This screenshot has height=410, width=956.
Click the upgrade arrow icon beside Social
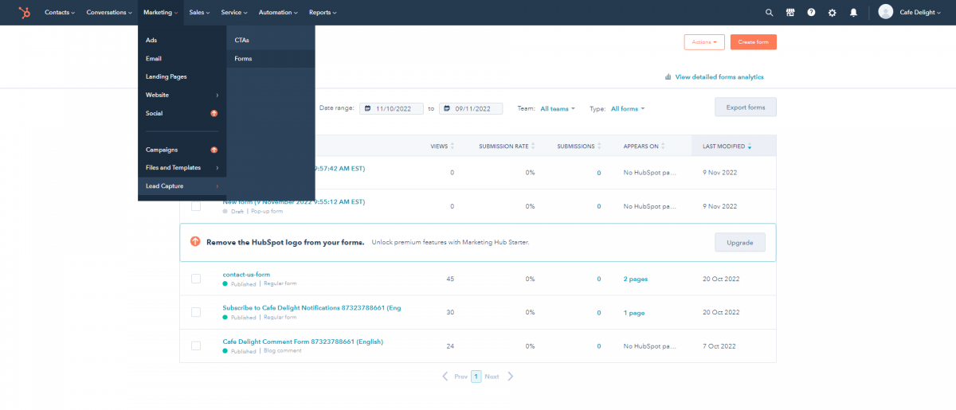pyautogui.click(x=214, y=113)
